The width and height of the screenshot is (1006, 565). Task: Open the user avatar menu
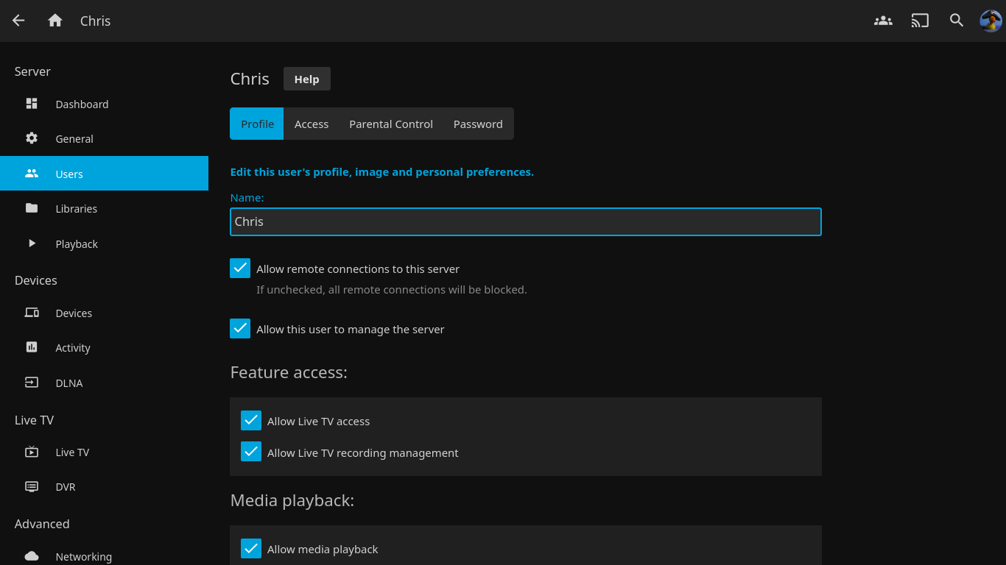coord(991,21)
